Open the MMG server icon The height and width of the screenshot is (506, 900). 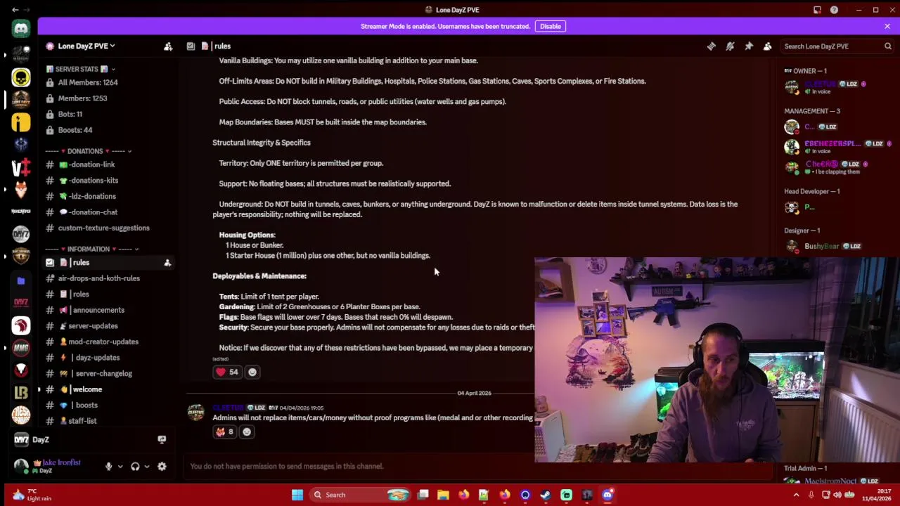tap(21, 347)
